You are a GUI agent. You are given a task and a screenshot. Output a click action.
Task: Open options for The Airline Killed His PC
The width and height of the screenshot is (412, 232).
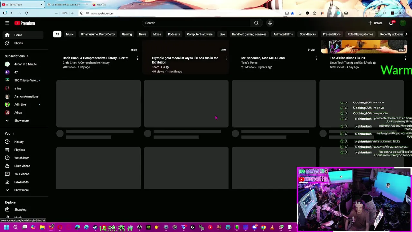pyautogui.click(x=405, y=58)
